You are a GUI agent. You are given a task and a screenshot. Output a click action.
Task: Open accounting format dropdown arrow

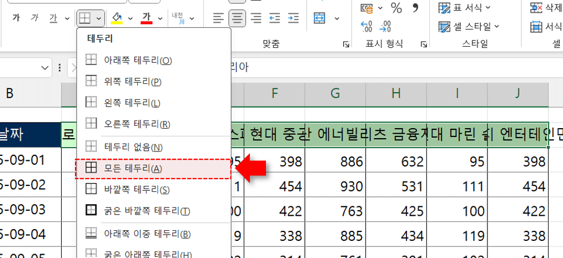(x=380, y=8)
